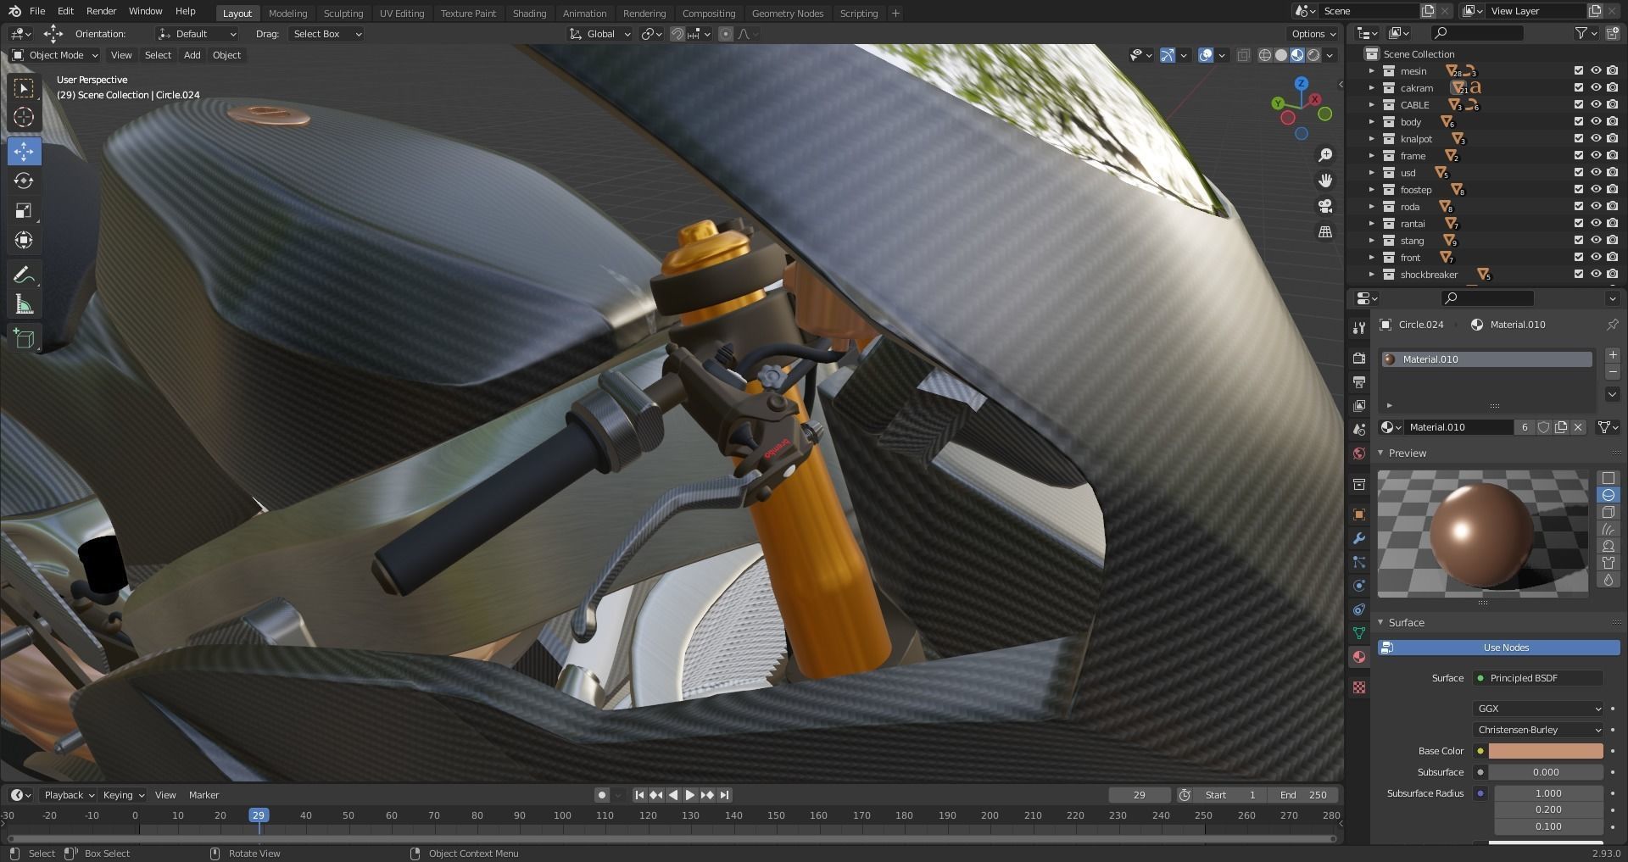1628x862 pixels.
Task: Activate the Scale tool
Action: (24, 211)
